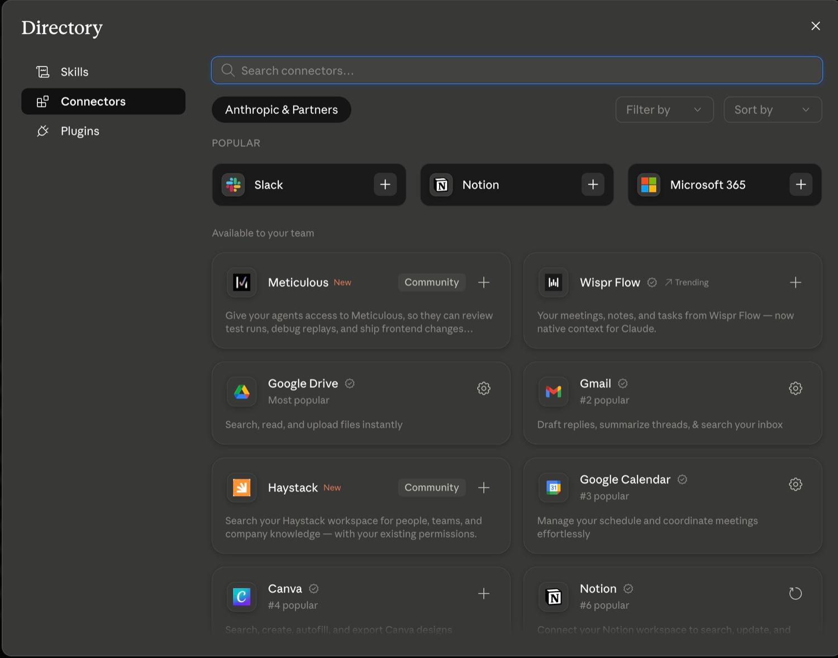Add the Canva connector with plus icon
The image size is (838, 658).
pos(484,594)
